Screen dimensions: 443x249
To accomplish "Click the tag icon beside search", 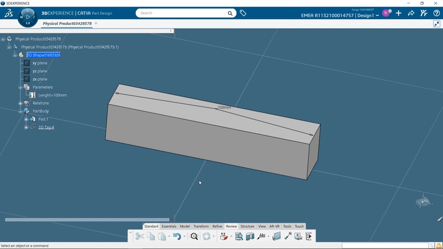I will [243, 13].
